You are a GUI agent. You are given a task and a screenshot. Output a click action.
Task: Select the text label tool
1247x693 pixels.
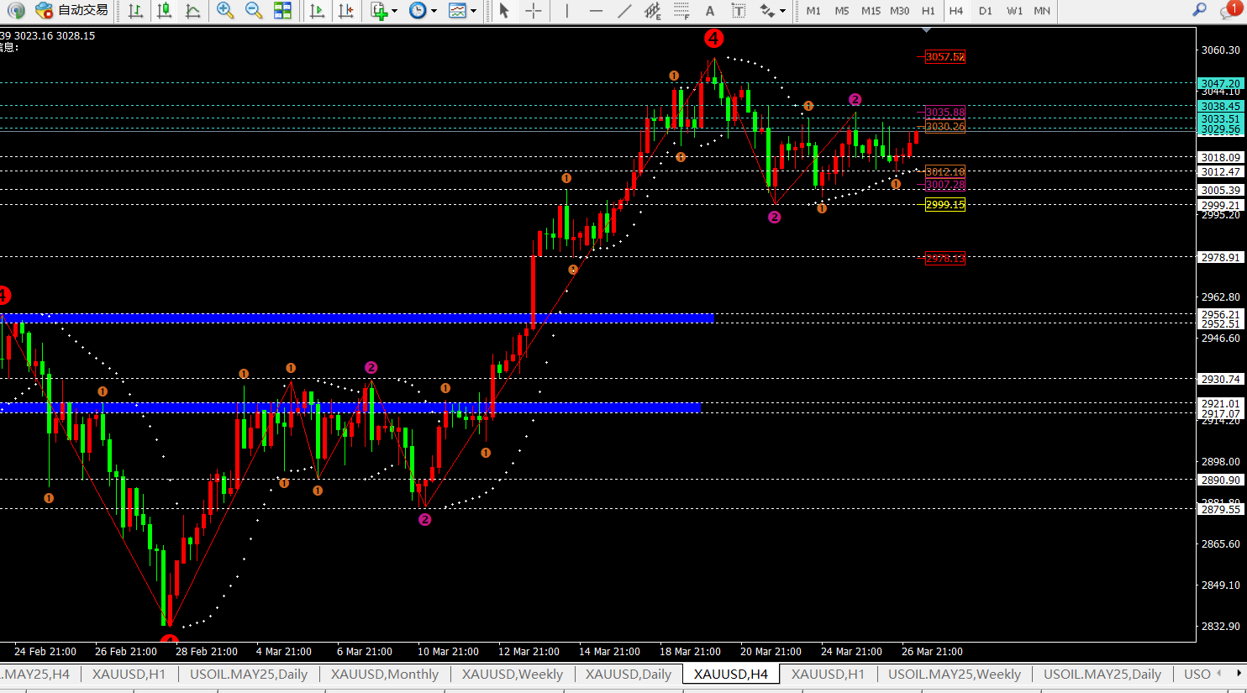click(710, 11)
